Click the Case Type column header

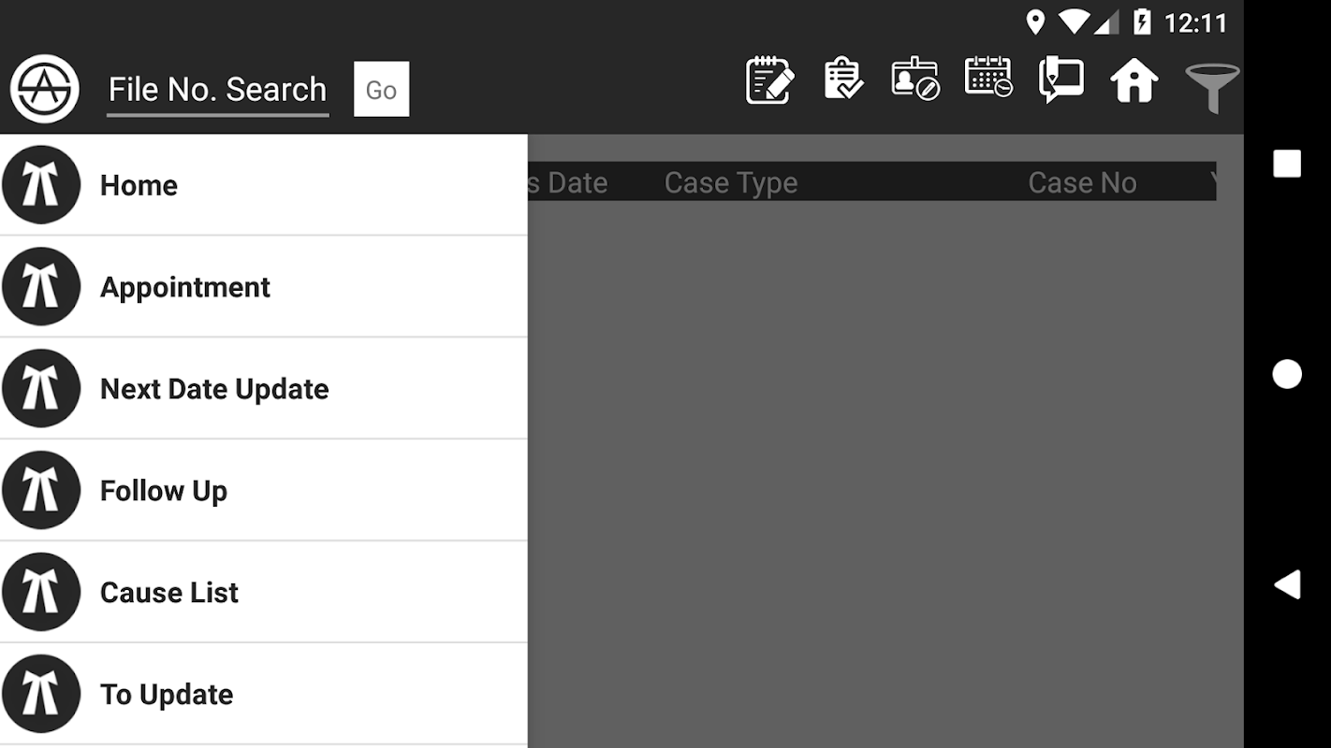click(x=730, y=183)
